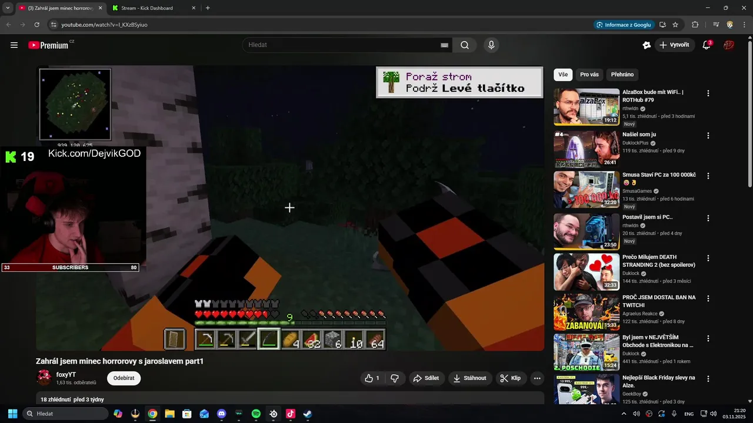Open options for Prečo Milujem DEATH STRANDING video

(708, 258)
